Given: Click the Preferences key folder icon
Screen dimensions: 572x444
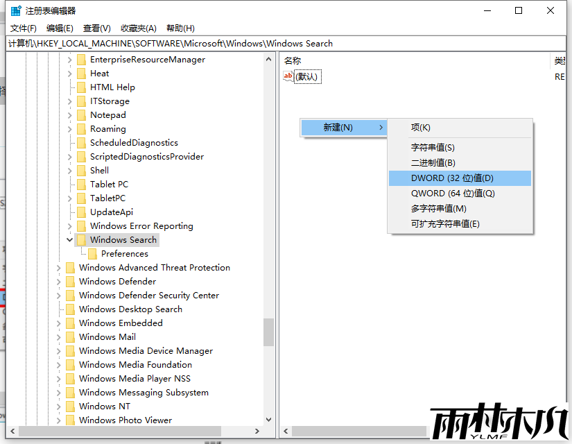Looking at the screenshot, I should (94, 253).
